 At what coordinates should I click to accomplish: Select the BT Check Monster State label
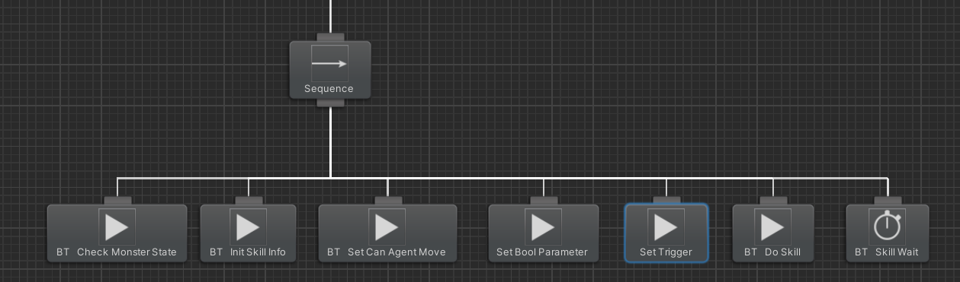click(117, 252)
